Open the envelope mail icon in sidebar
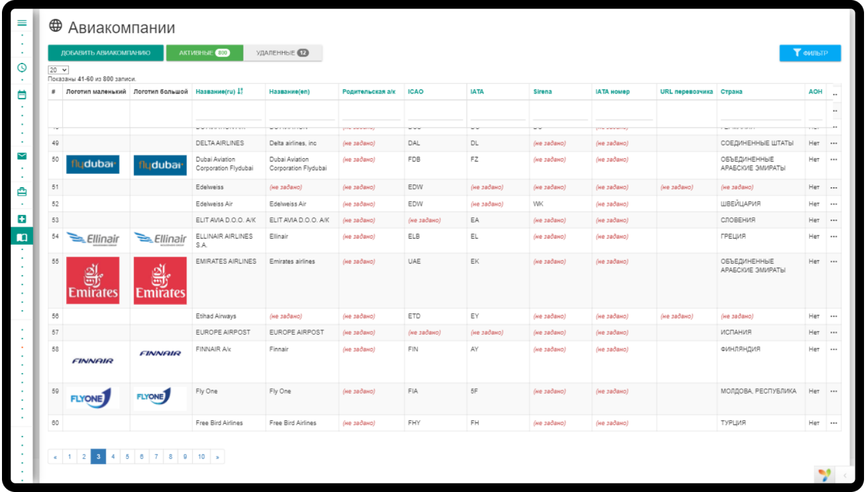This screenshot has width=866, height=492. coord(22,156)
